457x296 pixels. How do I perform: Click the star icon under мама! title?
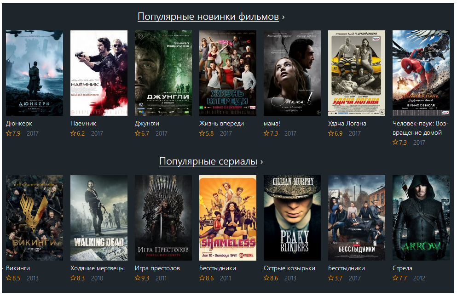[266, 133]
